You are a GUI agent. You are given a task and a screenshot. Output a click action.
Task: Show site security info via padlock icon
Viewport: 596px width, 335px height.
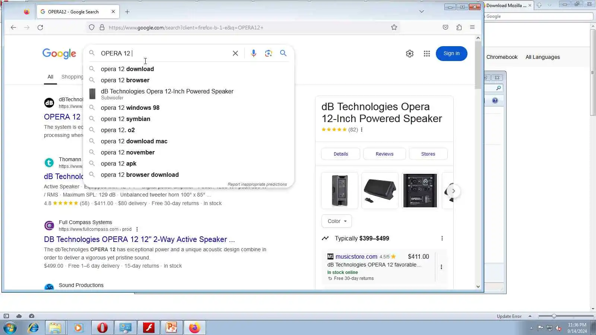(x=102, y=27)
